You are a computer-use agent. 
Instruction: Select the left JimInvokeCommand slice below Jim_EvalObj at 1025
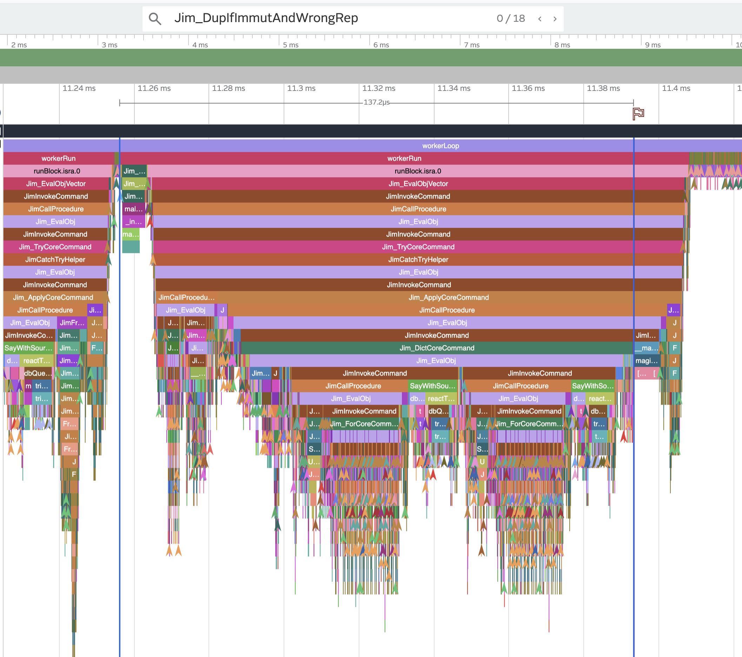click(x=375, y=373)
